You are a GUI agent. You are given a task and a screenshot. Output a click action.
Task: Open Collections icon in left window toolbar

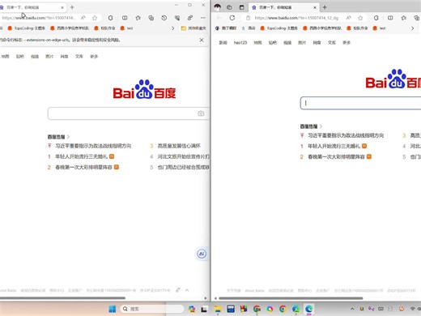point(151,18)
